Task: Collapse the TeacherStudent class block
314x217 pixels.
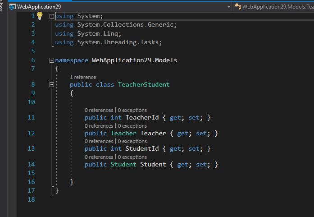Action: pyautogui.click(x=52, y=85)
